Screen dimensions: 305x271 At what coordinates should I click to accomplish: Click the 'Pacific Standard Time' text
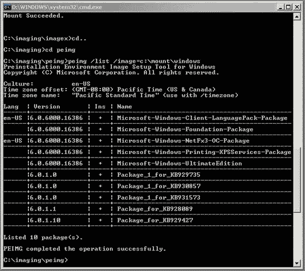[x=116, y=95]
